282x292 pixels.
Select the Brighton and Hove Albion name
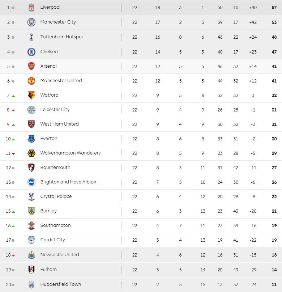[x=68, y=182]
